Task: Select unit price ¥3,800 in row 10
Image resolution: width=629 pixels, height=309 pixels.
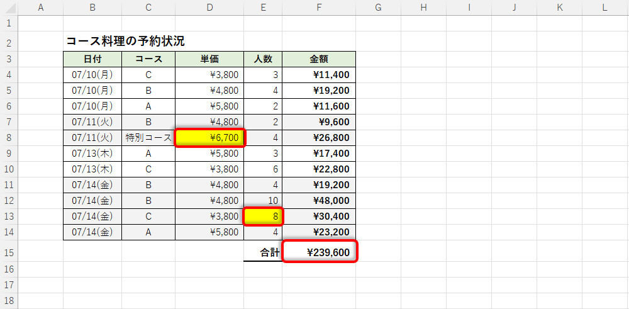Action: (209, 169)
